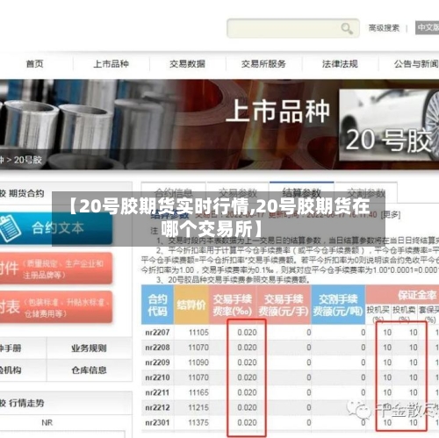
Task: Click the 保证金率 column header
Action: click(417, 295)
